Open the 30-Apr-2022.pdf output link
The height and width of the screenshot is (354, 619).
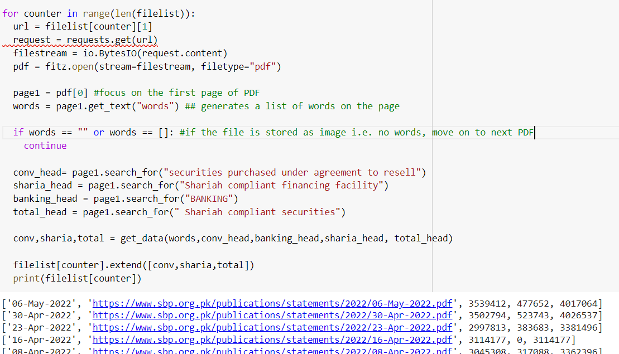click(272, 316)
